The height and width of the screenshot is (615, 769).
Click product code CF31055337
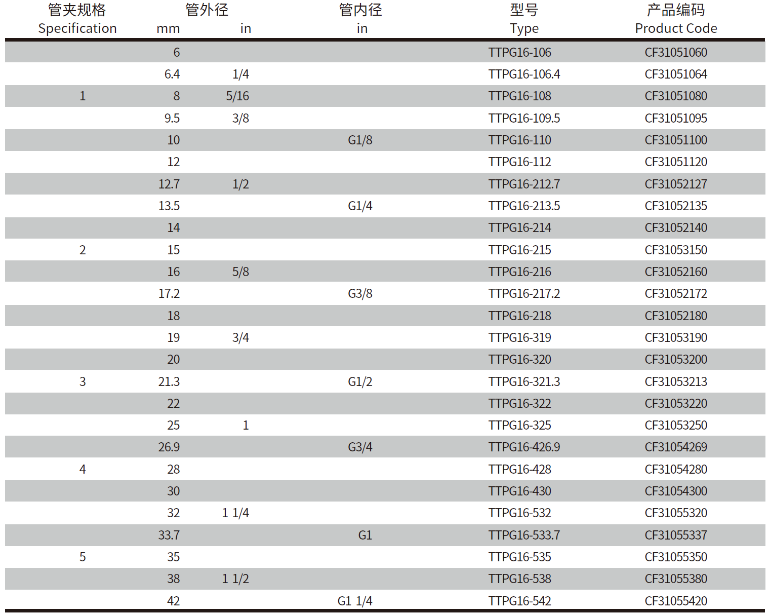(676, 535)
